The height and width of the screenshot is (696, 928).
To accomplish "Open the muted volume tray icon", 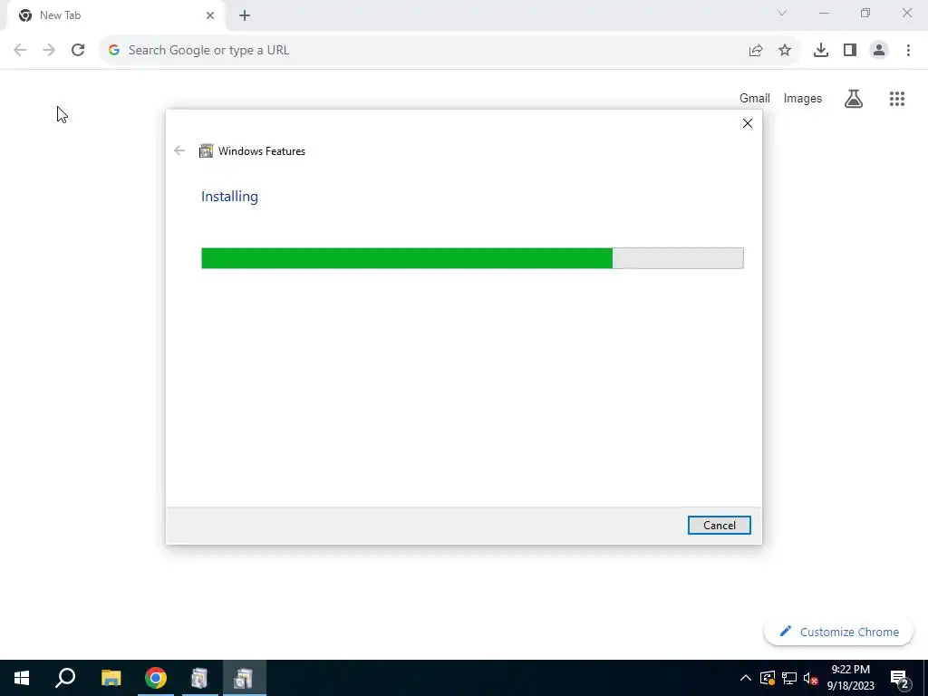I will pos(810,678).
